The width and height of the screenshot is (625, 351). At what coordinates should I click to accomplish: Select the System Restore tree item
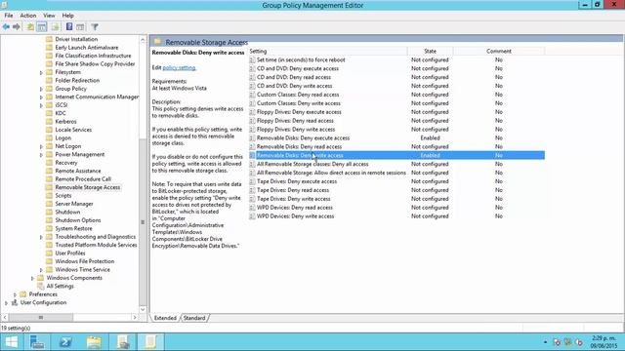click(73, 229)
